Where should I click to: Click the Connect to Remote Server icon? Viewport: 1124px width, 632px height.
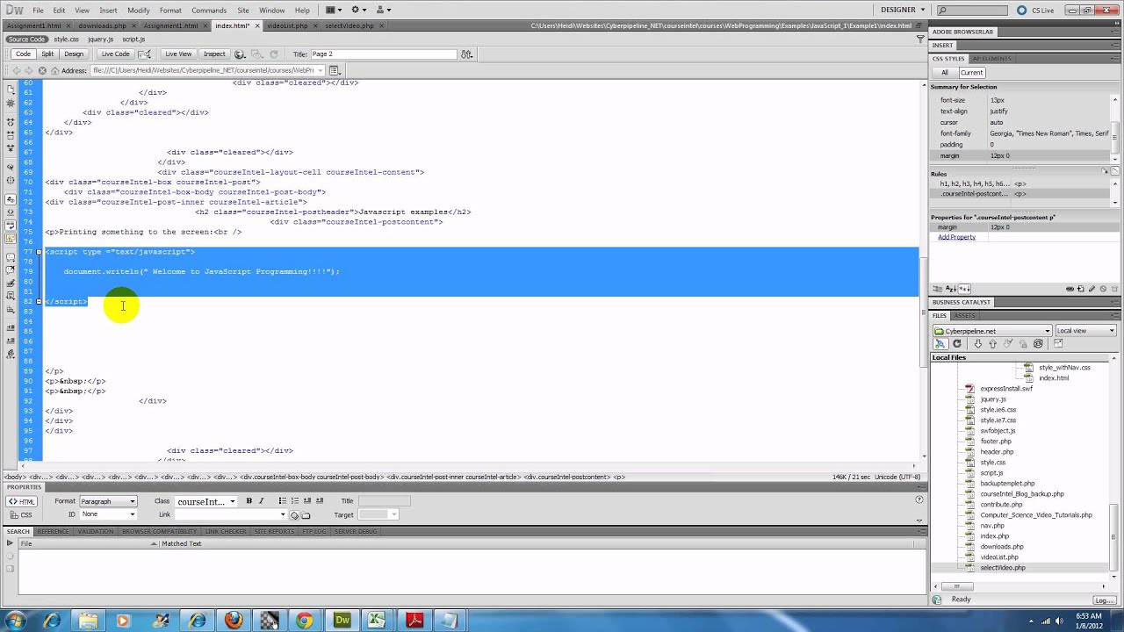(x=940, y=344)
